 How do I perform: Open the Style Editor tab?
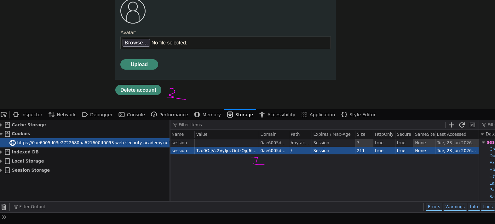pos(359,115)
